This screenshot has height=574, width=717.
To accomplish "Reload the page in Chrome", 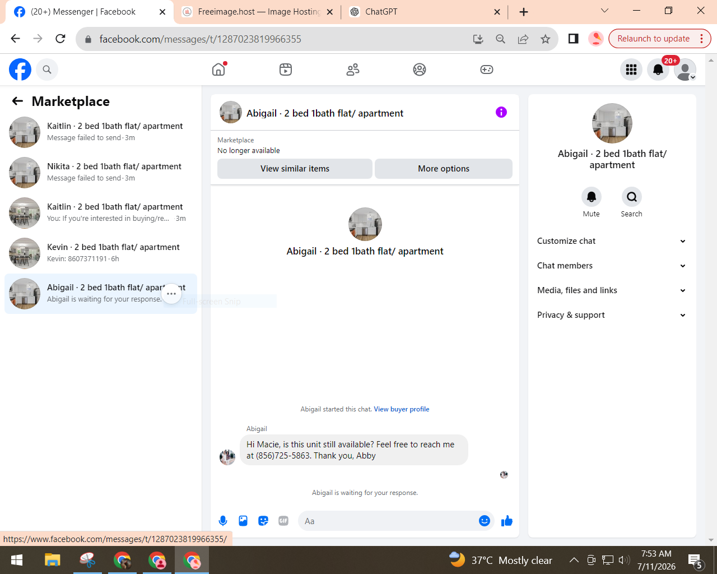I will 60,39.
